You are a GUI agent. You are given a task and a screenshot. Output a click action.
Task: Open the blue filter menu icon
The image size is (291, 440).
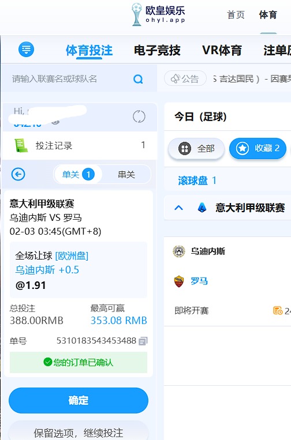click(x=26, y=50)
